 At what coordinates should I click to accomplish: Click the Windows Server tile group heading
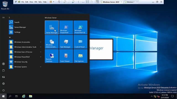(x=51, y=18)
